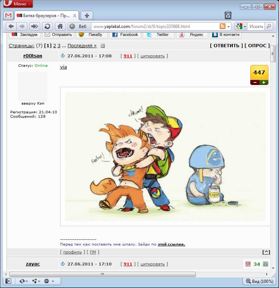
Task: Click цитировать in zayac's post
Action: (152, 264)
